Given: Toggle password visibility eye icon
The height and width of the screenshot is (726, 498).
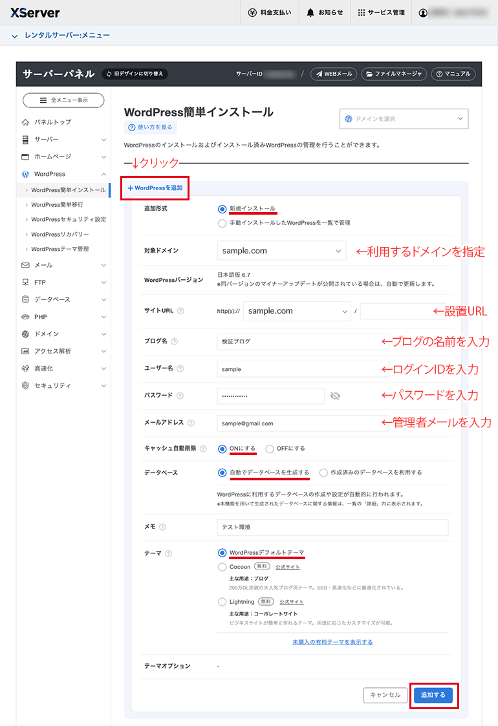Looking at the screenshot, I should 335,396.
